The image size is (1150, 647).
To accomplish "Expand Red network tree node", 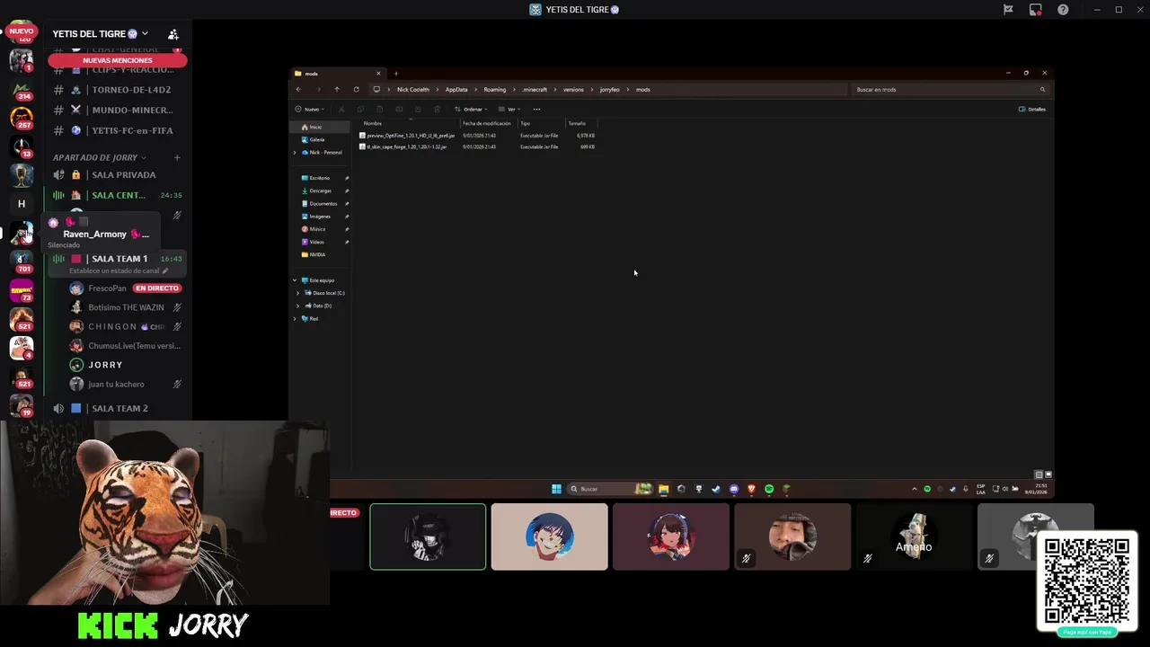I will point(295,318).
